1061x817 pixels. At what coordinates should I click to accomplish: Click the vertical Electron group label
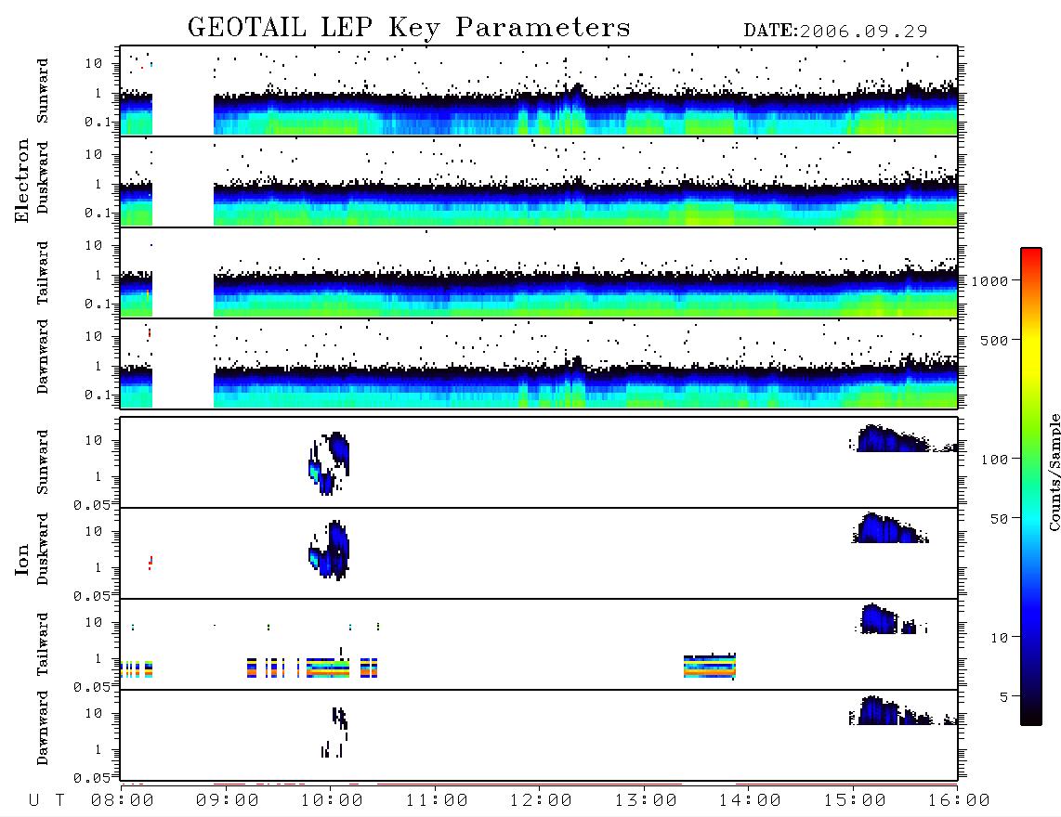tap(21, 180)
